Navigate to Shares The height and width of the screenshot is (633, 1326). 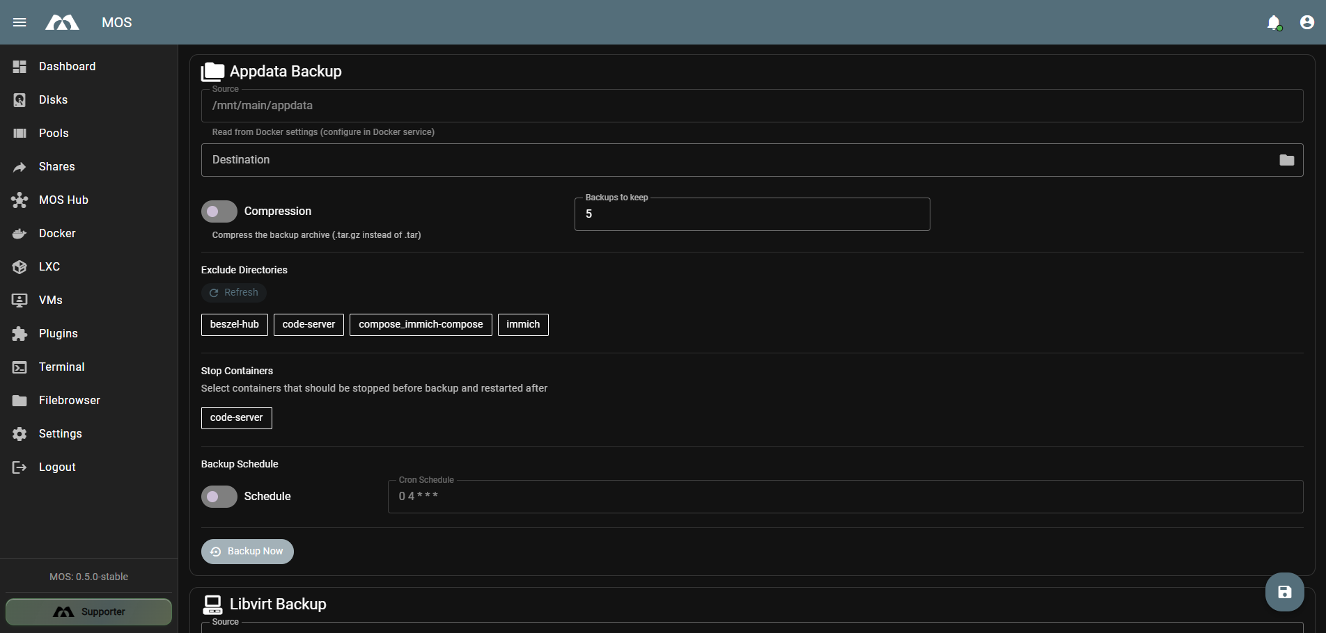pyautogui.click(x=57, y=167)
